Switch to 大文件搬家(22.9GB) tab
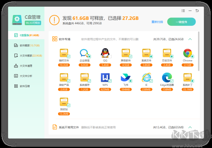212x148 pixels. pyautogui.click(x=26, y=55)
